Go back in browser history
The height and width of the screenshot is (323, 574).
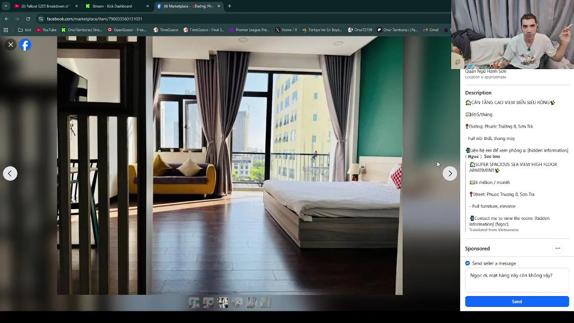pos(6,19)
